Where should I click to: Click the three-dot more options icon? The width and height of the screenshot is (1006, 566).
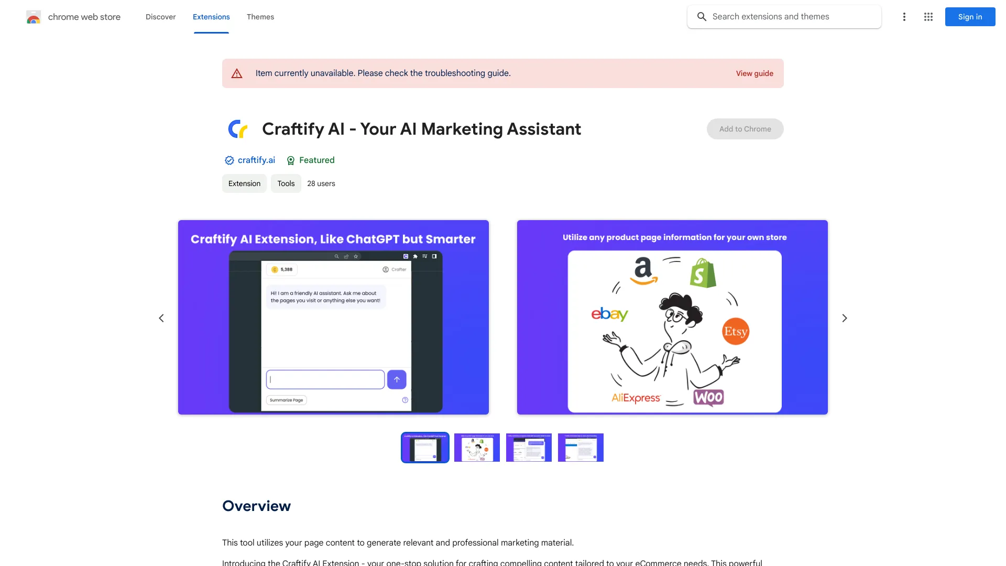click(x=903, y=17)
